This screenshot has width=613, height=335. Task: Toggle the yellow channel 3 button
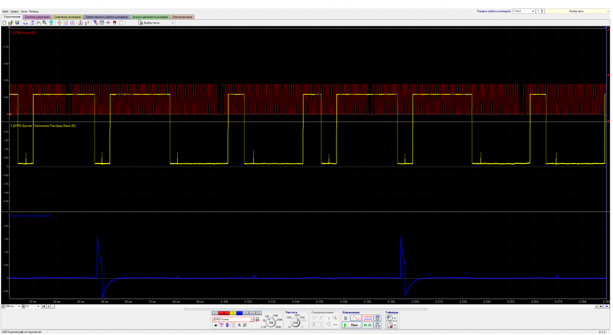233,313
